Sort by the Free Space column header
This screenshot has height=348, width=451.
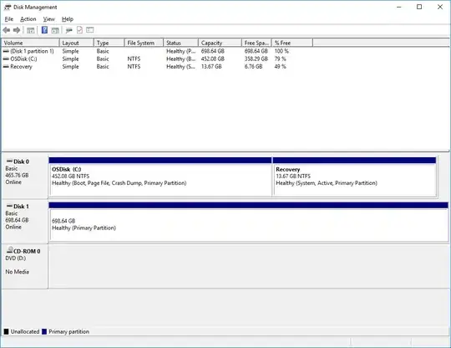point(256,43)
